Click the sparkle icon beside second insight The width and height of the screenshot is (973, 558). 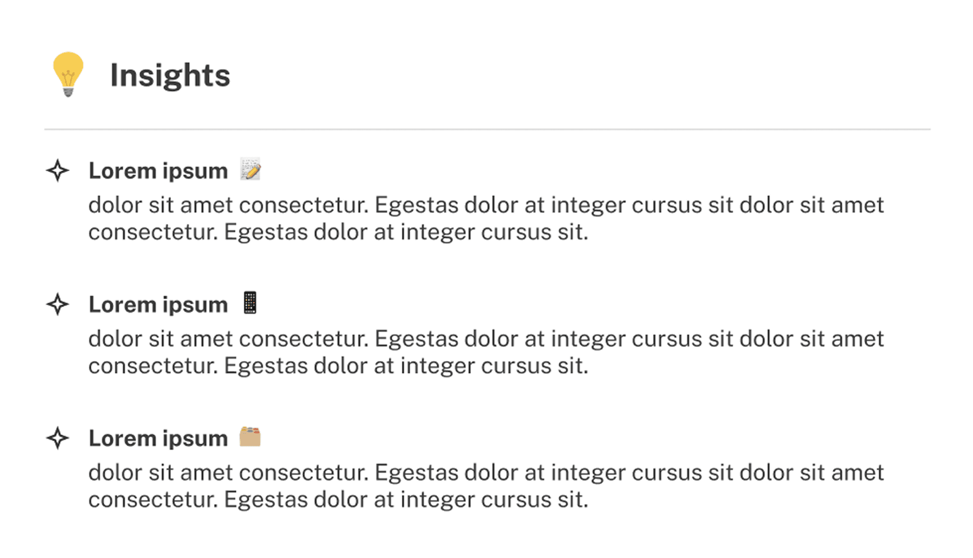tap(58, 304)
